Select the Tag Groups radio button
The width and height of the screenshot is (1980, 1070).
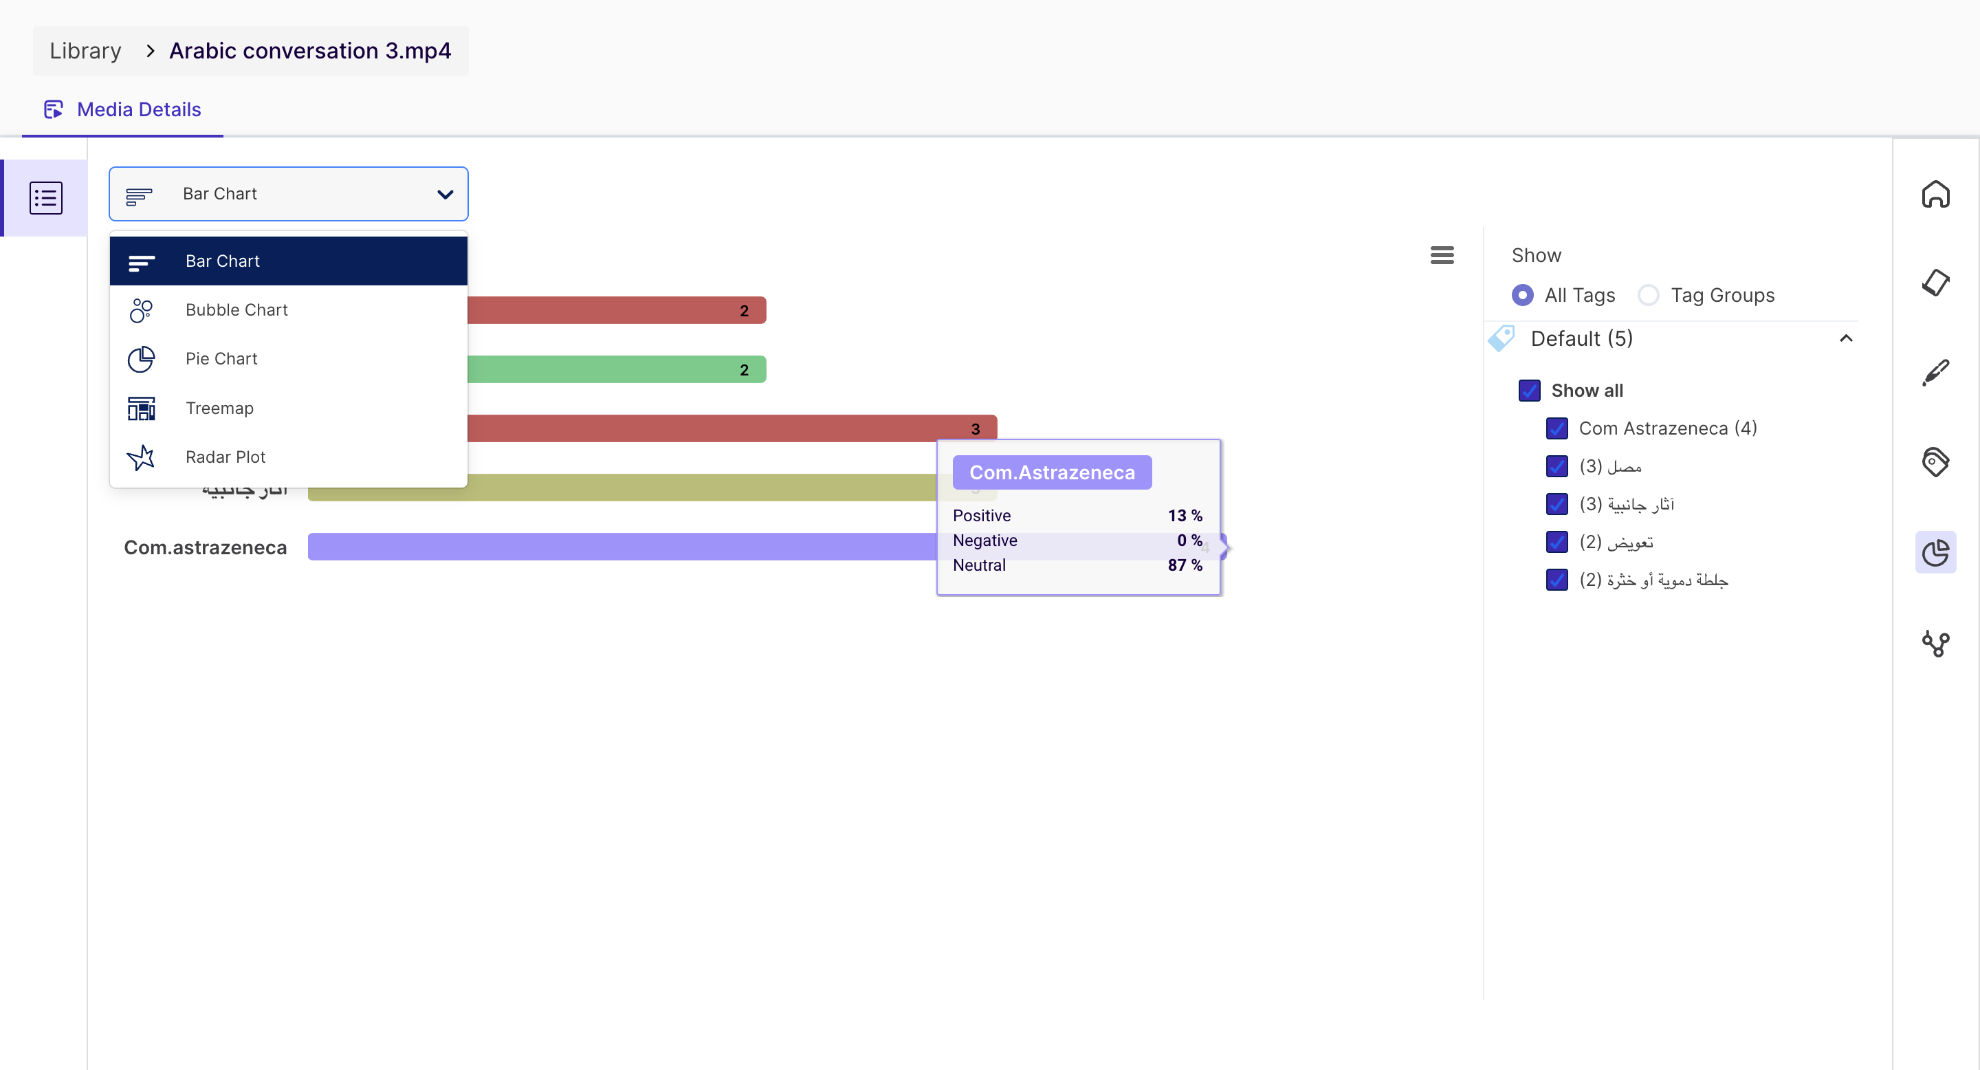tap(1648, 295)
